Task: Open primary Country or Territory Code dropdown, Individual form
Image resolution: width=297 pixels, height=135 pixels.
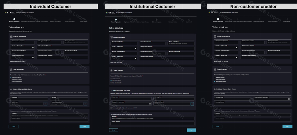Action: [x=22, y=48]
